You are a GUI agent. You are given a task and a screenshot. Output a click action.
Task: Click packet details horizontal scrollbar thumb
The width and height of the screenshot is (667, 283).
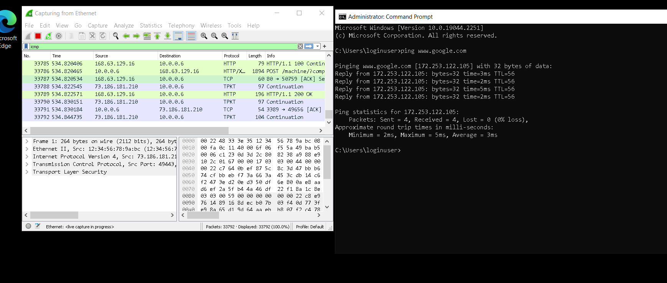pos(54,215)
